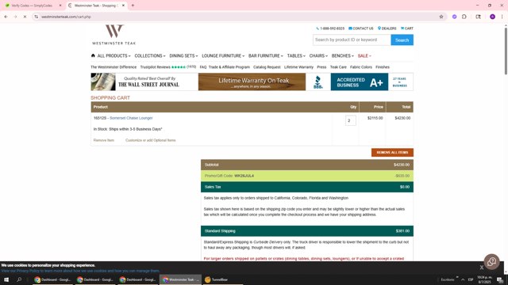Viewport: 508px width, 285px height.
Task: Click the Subtotal $4230.00 row
Action: pos(307,165)
